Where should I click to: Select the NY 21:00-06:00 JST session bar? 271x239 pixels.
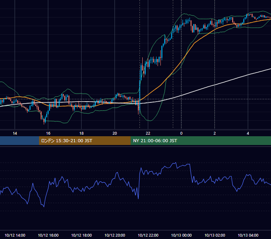200,141
